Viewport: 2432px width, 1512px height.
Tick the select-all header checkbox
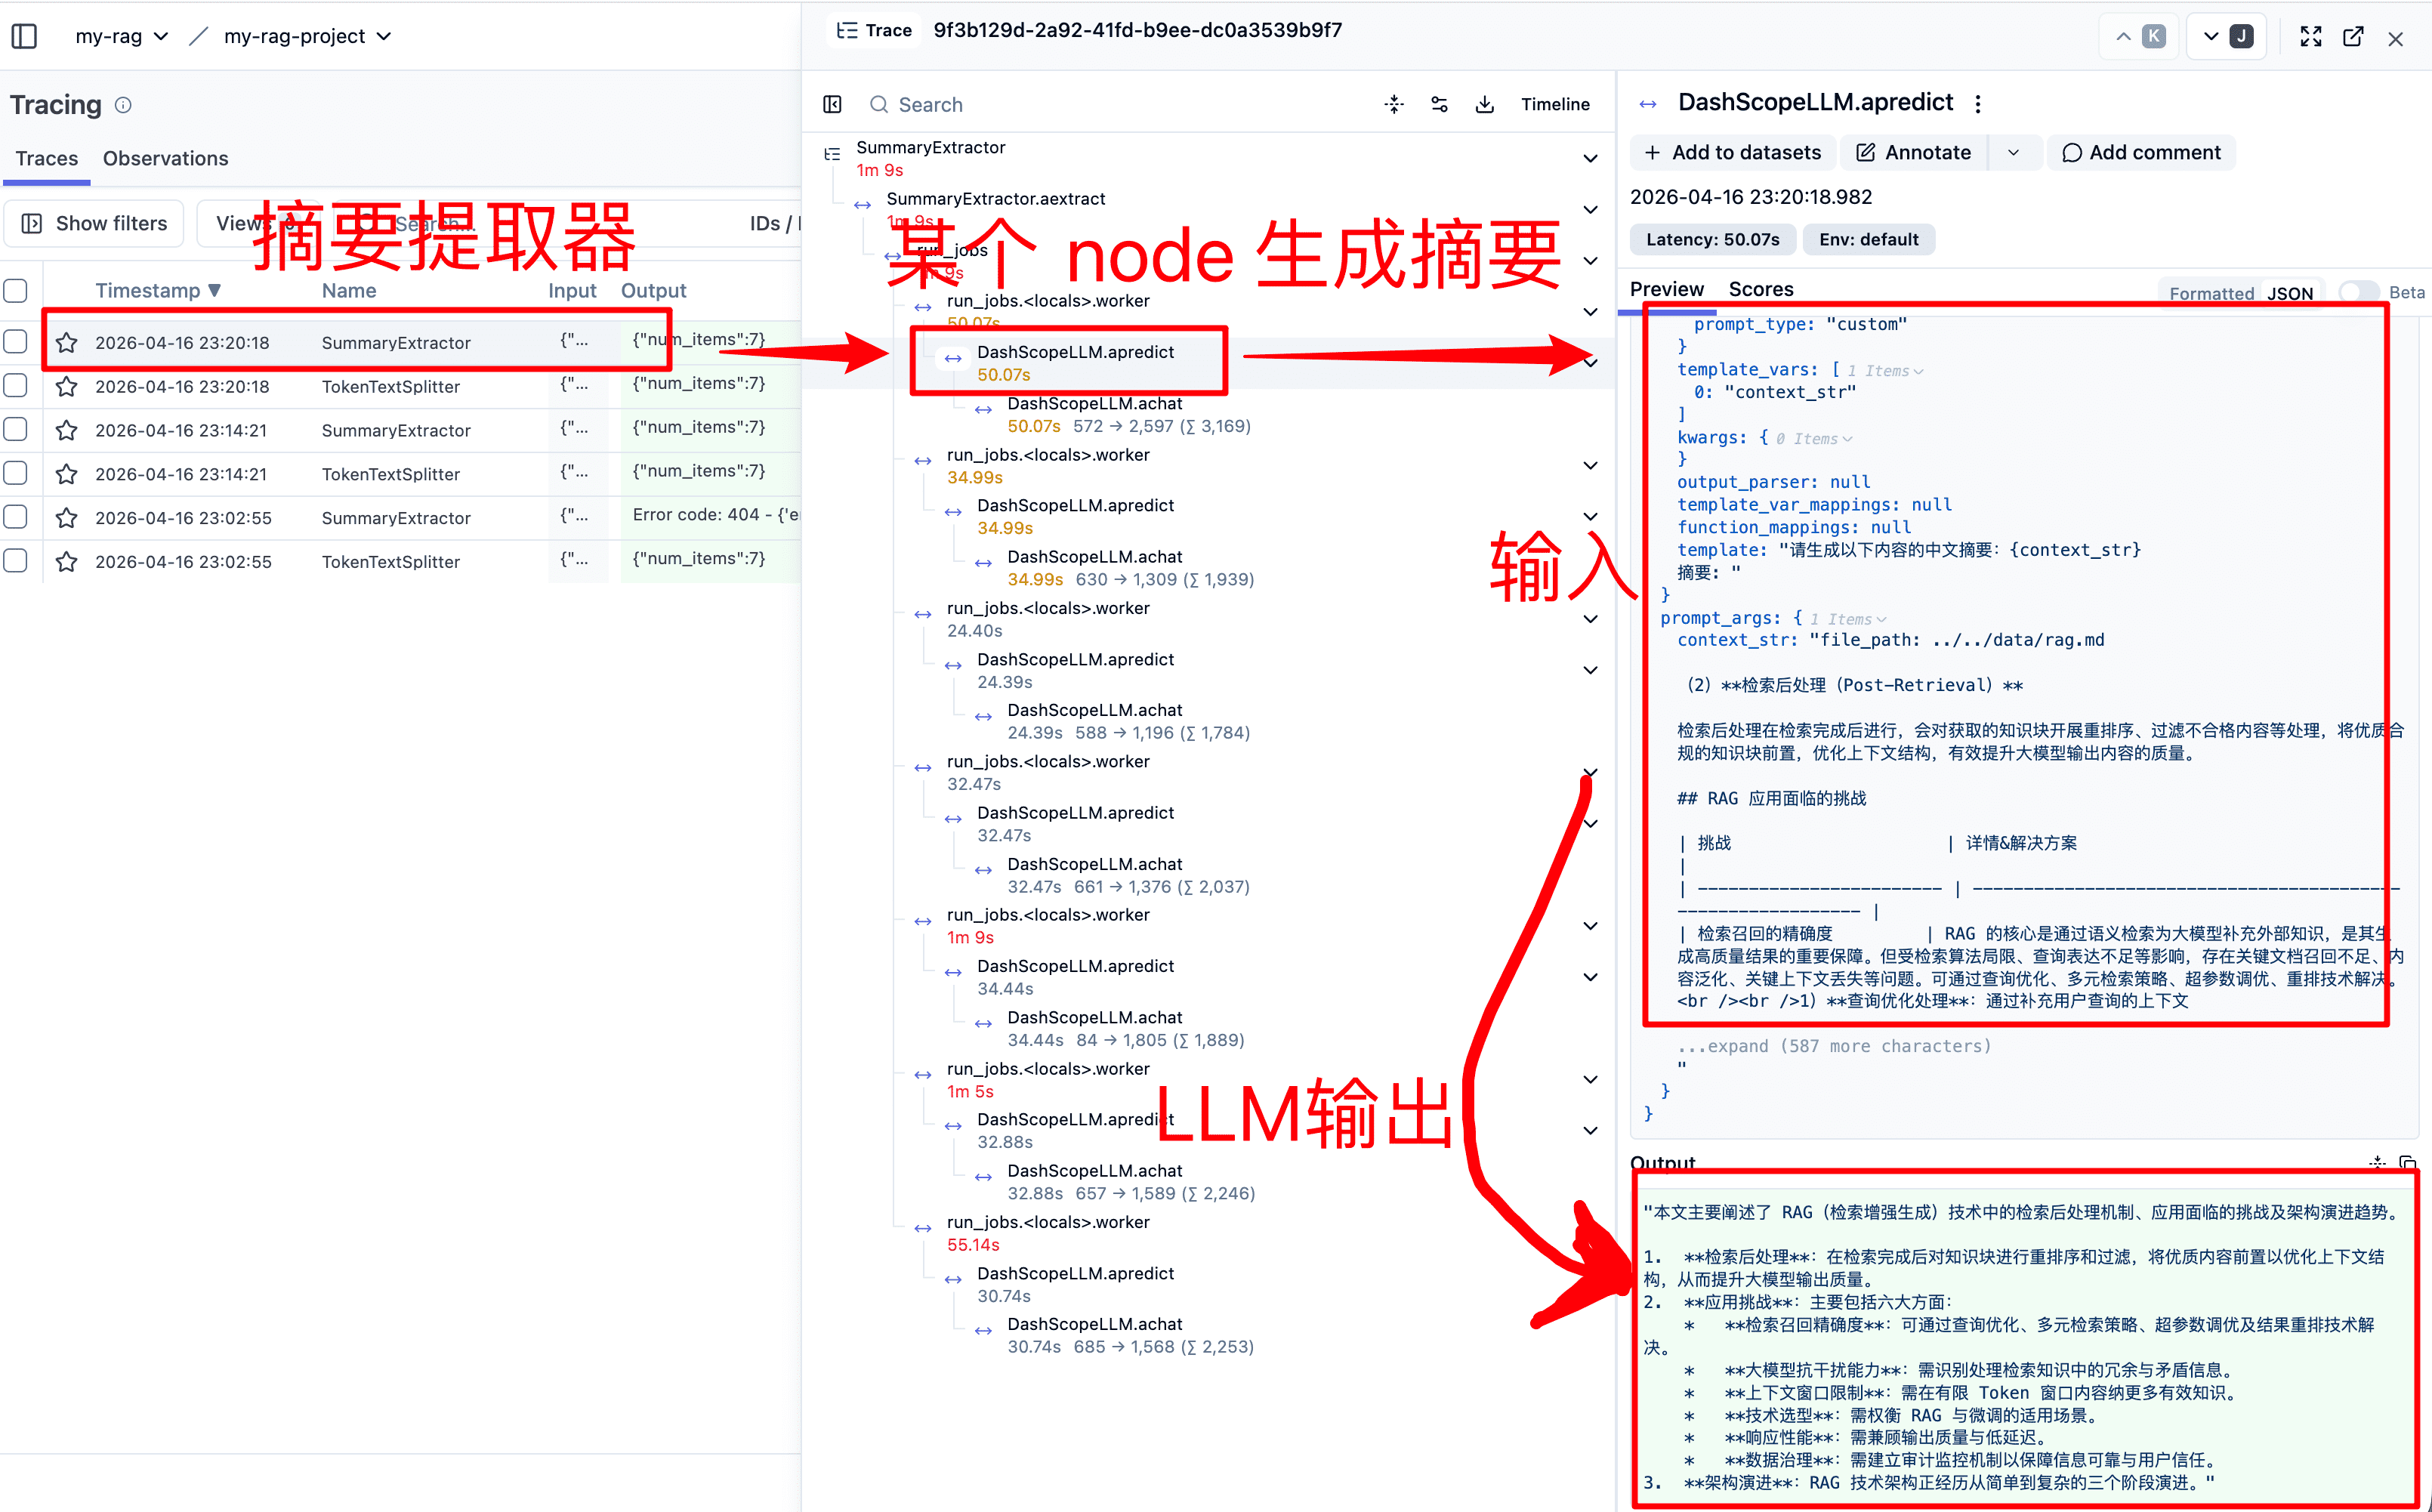(x=16, y=291)
